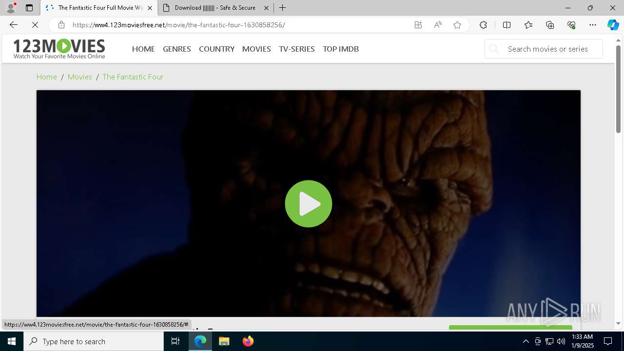Switch to Download Safe & Secure tab
Image resolution: width=624 pixels, height=351 pixels.
tap(215, 8)
